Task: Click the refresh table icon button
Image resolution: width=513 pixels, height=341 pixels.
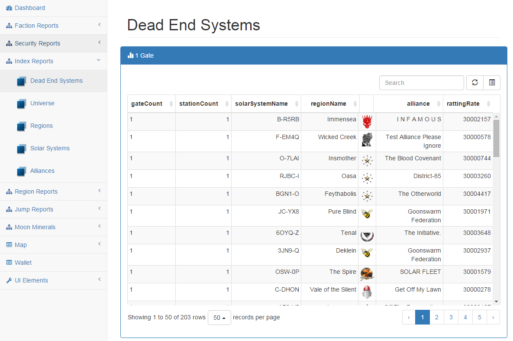Action: tap(475, 83)
